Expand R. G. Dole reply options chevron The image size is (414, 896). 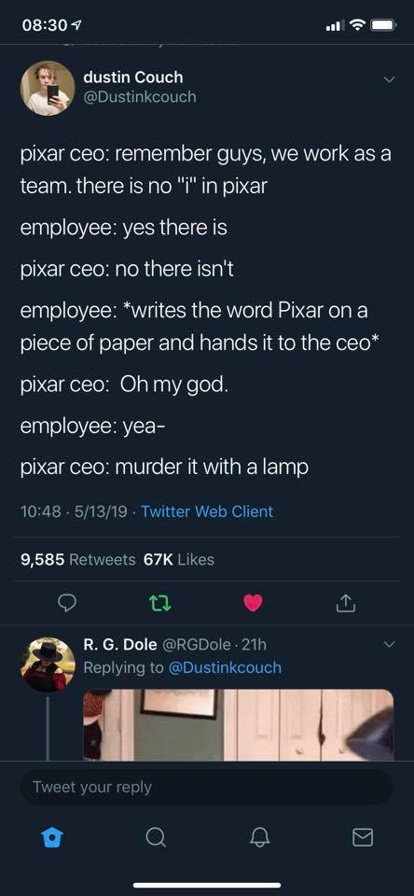click(x=388, y=645)
